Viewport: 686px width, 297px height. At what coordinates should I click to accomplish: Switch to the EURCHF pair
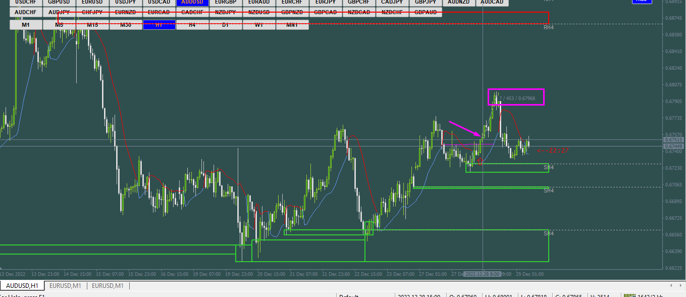click(292, 3)
